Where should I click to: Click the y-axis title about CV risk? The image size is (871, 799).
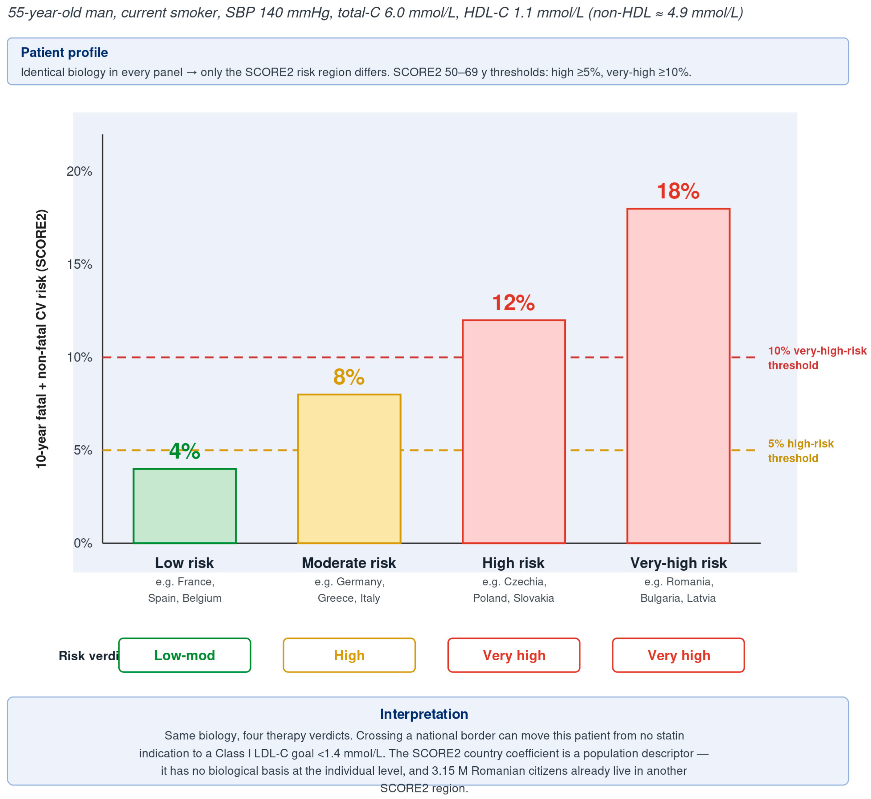[x=41, y=339]
